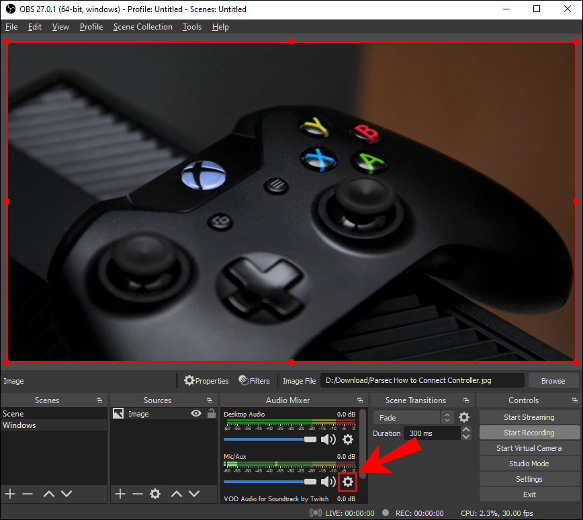Click the 'REC: 00:00:00' status text
The width and height of the screenshot is (583, 520).
[x=419, y=513]
